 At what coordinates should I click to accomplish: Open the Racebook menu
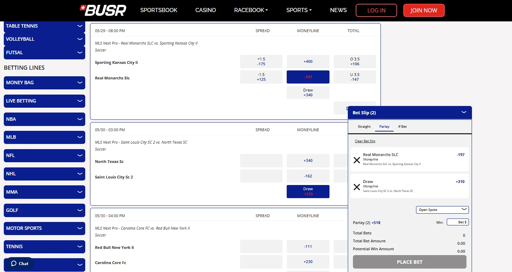(251, 10)
